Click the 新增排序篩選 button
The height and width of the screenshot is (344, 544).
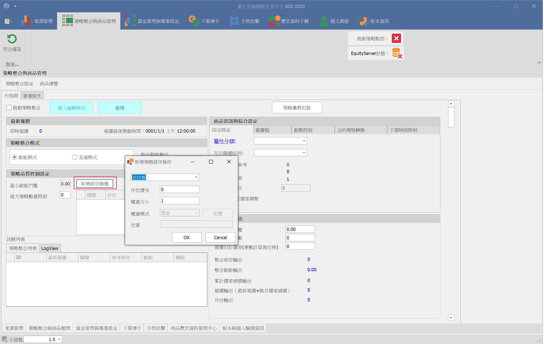tap(95, 184)
